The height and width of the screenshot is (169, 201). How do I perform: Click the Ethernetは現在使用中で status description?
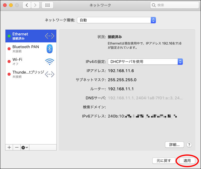144,45
